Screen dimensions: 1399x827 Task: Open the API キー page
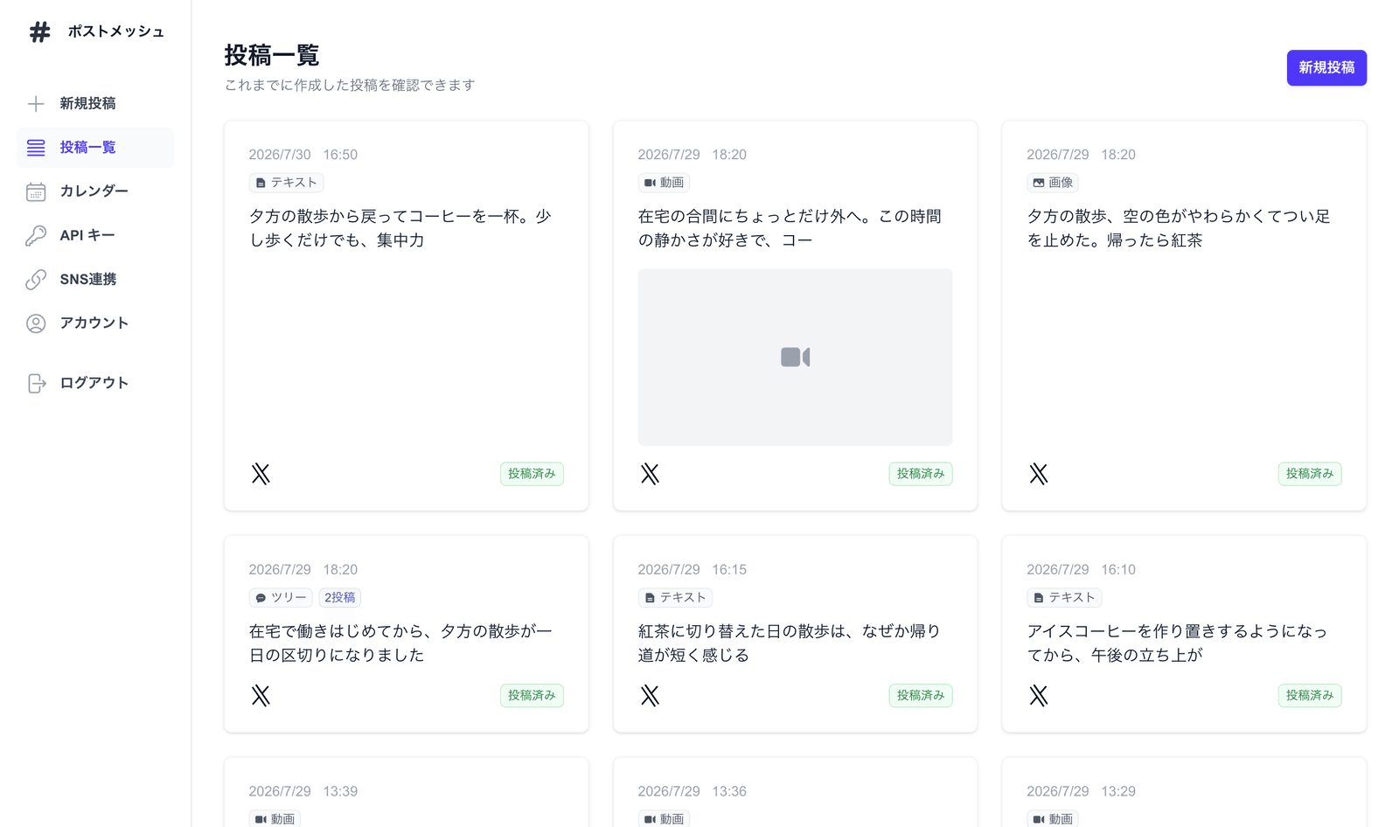click(x=95, y=235)
